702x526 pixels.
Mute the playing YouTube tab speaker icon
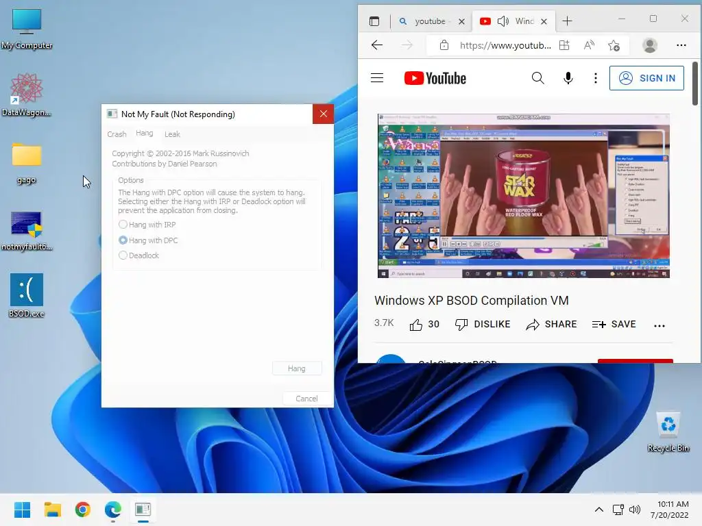pos(503,21)
